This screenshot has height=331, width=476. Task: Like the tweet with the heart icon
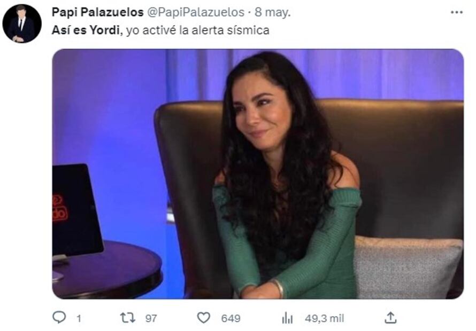tap(204, 318)
